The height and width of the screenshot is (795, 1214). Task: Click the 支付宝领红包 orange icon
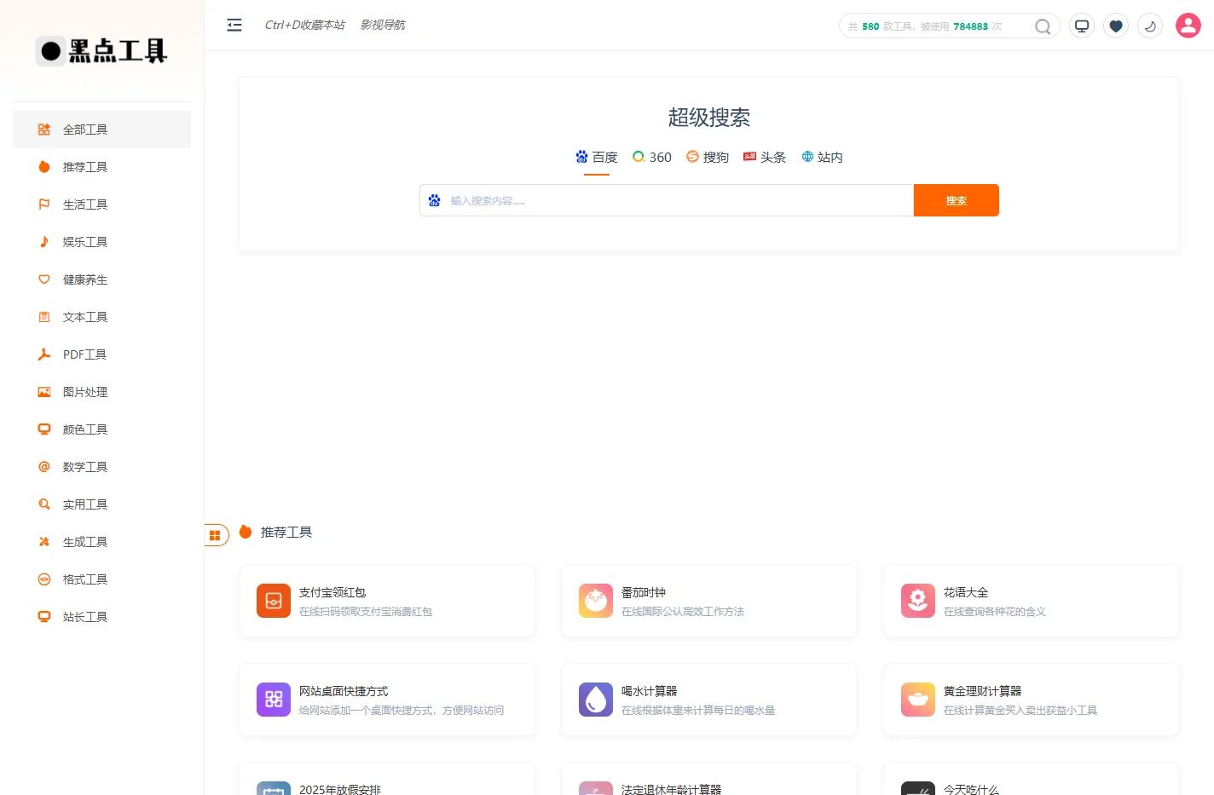pyautogui.click(x=274, y=601)
